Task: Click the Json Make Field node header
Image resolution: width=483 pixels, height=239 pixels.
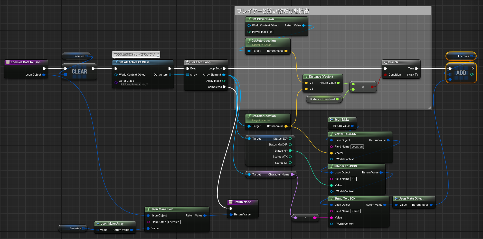Action: (x=177, y=209)
